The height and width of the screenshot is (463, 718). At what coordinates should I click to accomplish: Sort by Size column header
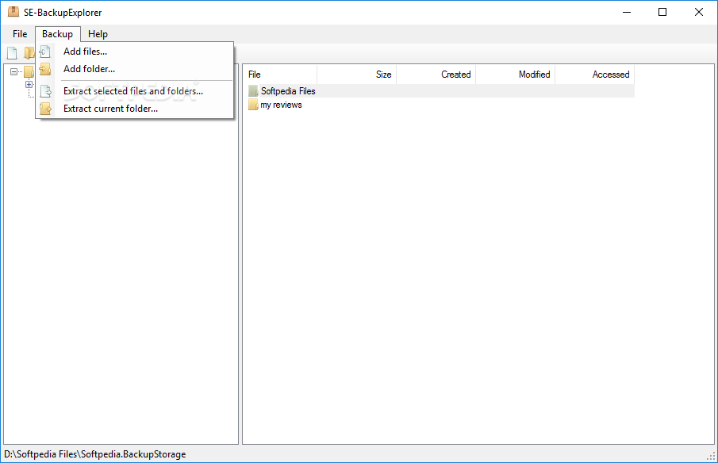[357, 74]
